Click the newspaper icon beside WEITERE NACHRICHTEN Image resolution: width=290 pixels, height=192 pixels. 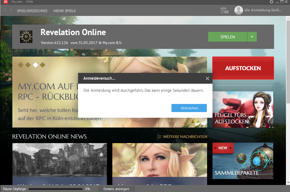coord(159,137)
